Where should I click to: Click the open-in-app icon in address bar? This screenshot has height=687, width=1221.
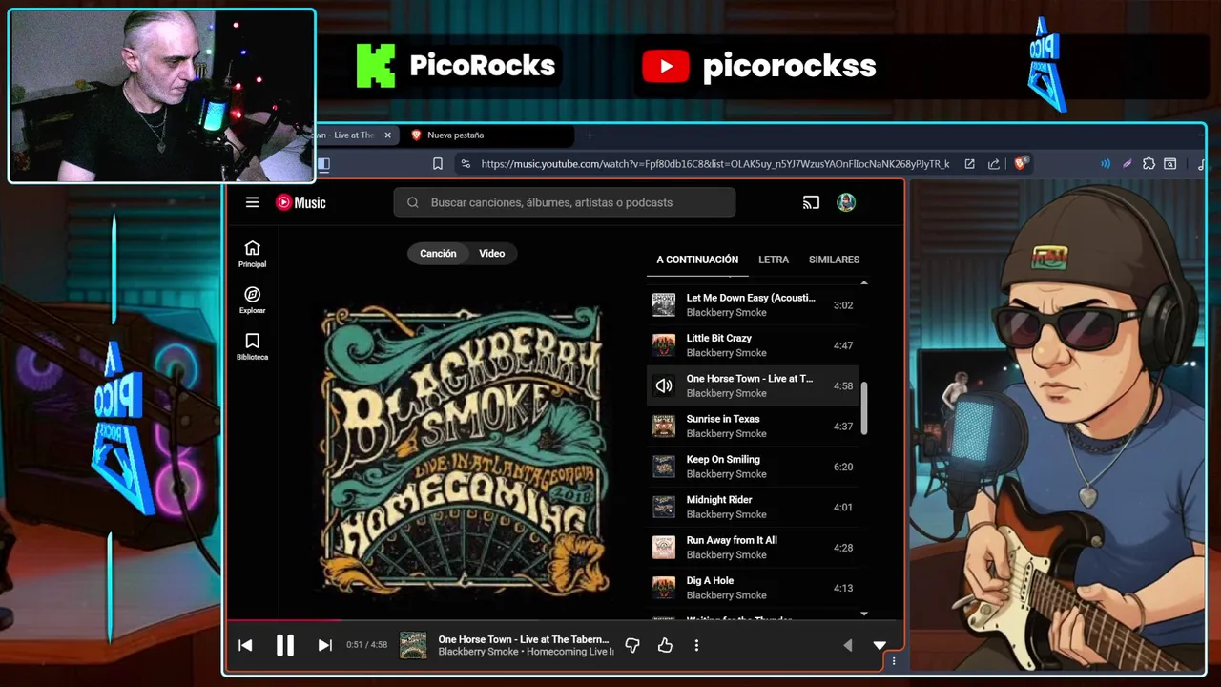[x=969, y=164]
